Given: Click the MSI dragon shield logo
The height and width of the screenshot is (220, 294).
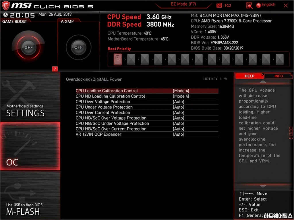Looking at the screenshot, I should (6, 5).
